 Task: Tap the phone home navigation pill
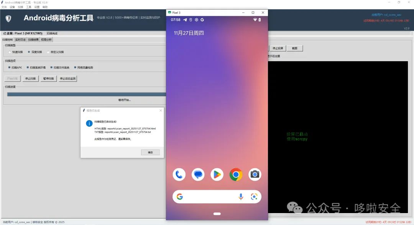point(217,214)
